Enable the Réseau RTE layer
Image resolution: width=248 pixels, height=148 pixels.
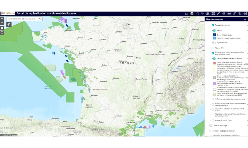(x=213, y=48)
